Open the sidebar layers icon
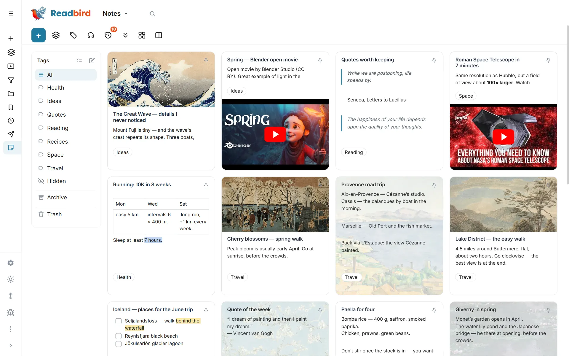This screenshot has width=569, height=356. (x=11, y=53)
